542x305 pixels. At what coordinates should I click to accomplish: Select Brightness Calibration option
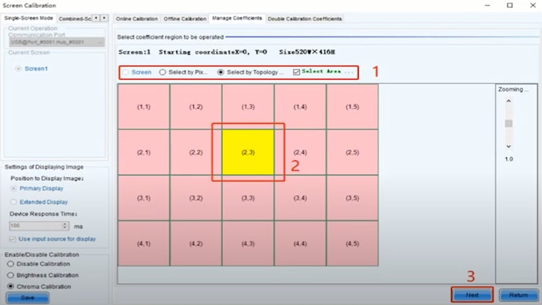(11, 275)
